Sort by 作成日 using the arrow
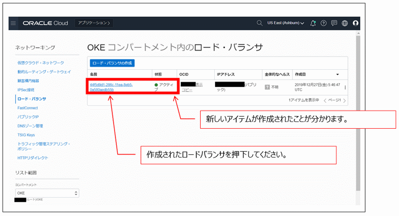This screenshot has height=216, width=399. [338, 75]
